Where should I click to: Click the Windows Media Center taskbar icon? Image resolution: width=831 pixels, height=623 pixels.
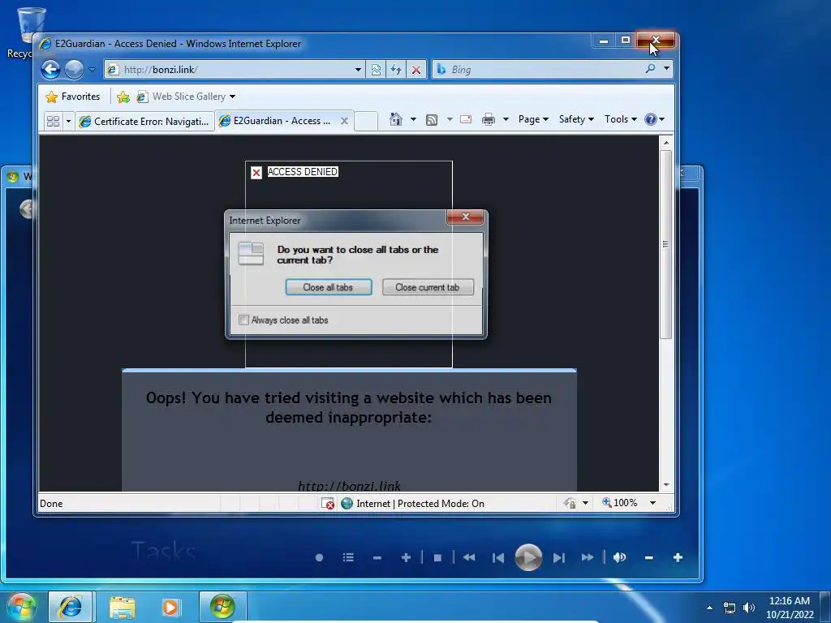pyautogui.click(x=222, y=607)
